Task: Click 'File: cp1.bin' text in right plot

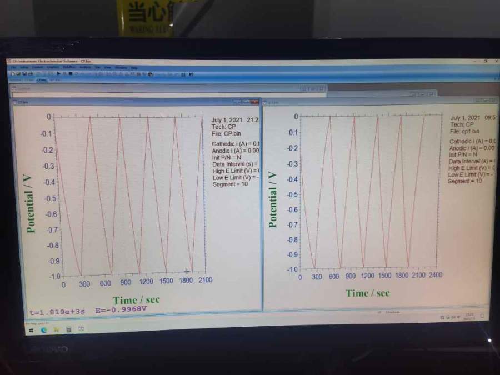Action: [464, 131]
